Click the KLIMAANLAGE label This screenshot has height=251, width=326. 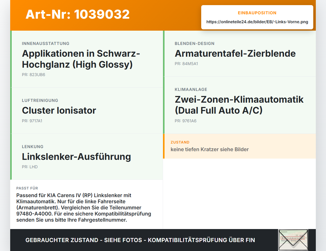pos(191,89)
